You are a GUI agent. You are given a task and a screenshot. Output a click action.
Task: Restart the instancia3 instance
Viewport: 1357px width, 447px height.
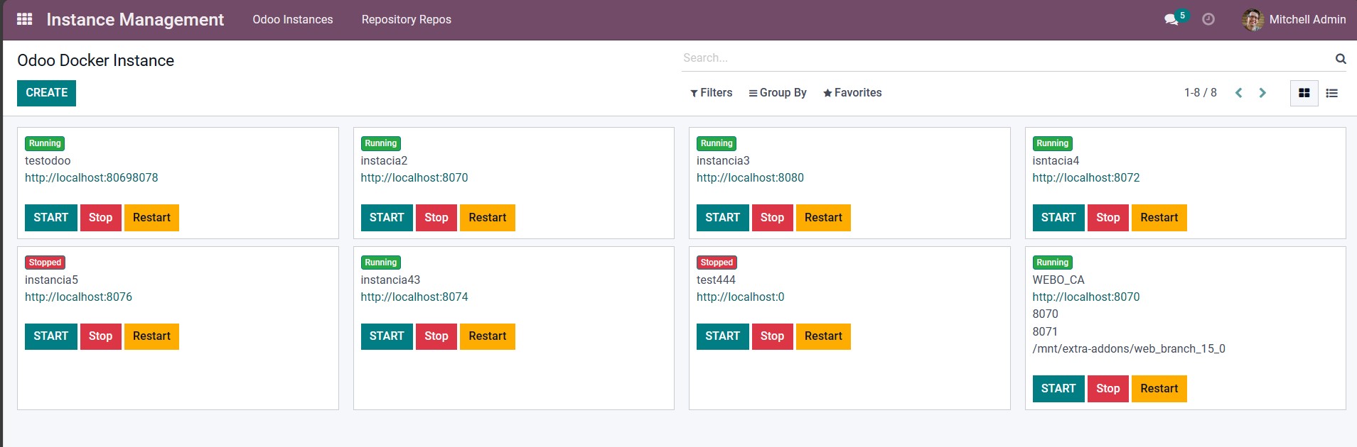[823, 218]
